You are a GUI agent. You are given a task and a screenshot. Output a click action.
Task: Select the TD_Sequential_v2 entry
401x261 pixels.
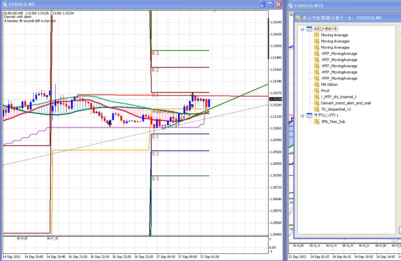click(336, 109)
